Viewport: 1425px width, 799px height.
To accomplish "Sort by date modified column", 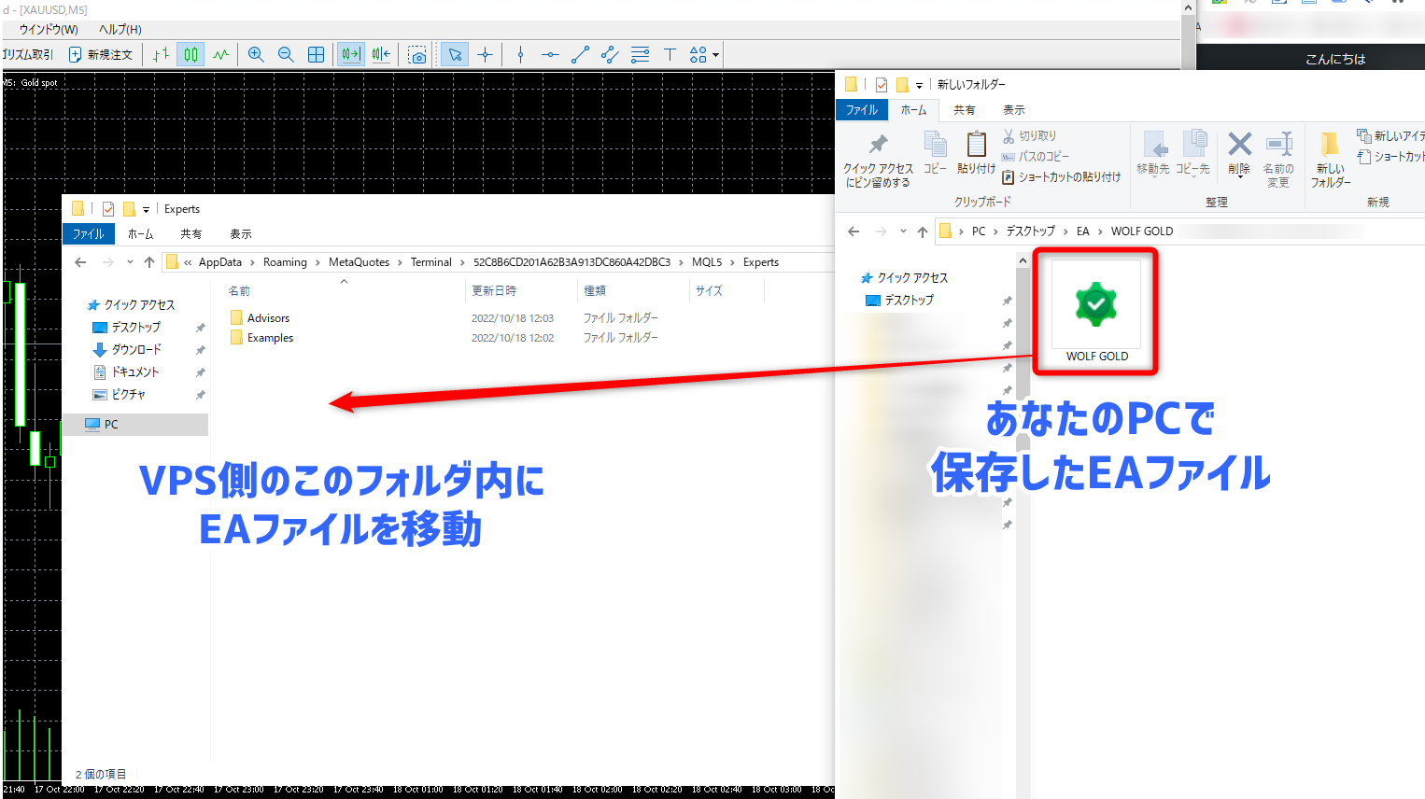I will [x=494, y=291].
